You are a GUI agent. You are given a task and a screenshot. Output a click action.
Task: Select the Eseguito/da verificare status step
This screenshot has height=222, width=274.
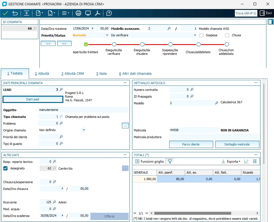click(x=114, y=44)
